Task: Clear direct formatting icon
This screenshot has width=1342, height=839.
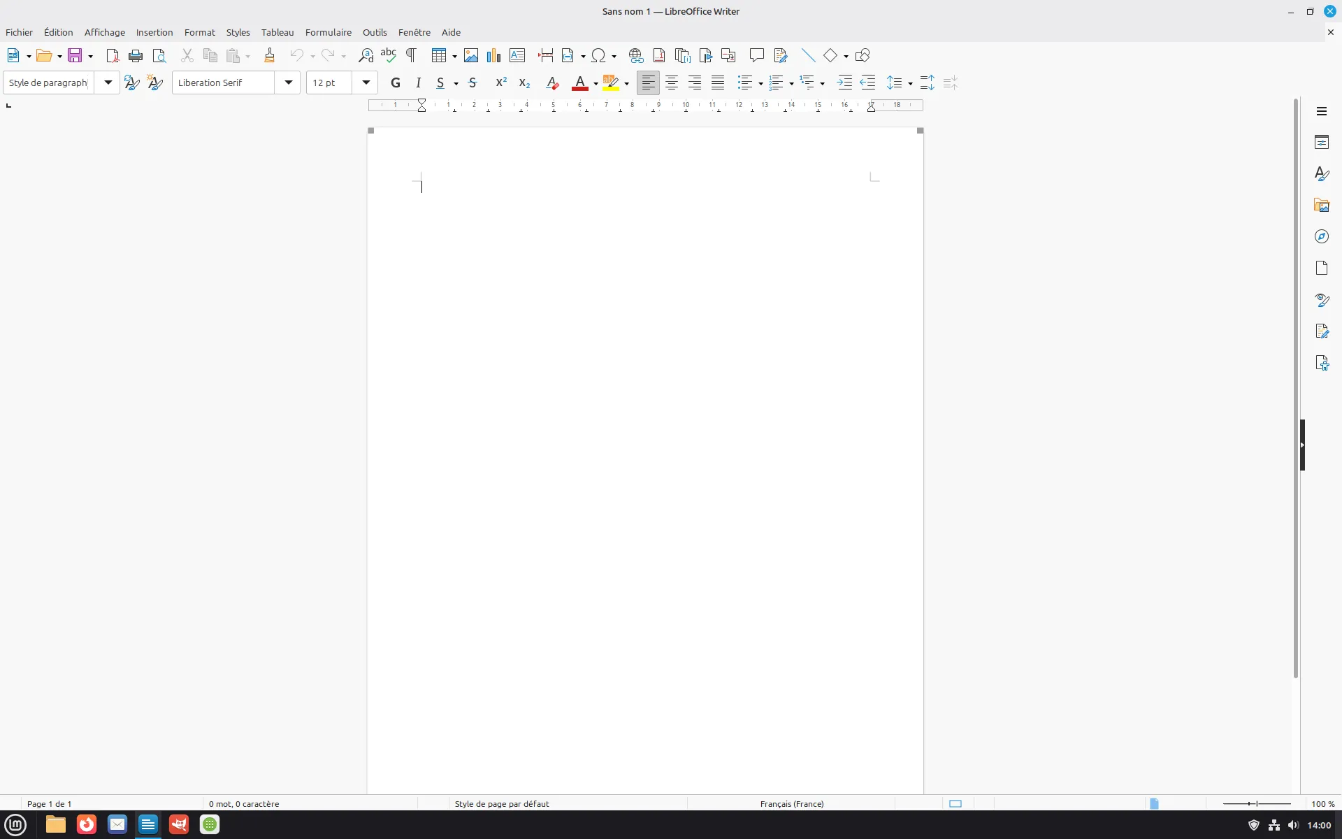Action: (552, 83)
